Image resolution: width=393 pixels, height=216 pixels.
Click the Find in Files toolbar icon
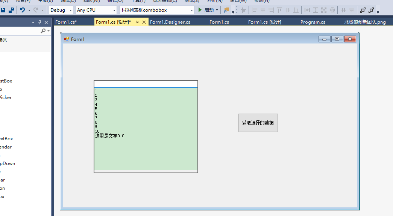pos(228,10)
